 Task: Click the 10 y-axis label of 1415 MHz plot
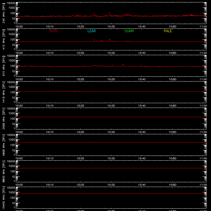click(13, 98)
